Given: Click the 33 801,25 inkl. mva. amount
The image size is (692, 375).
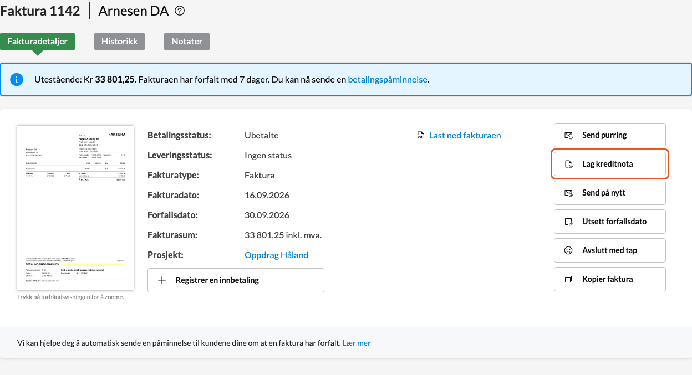Looking at the screenshot, I should tap(283, 235).
